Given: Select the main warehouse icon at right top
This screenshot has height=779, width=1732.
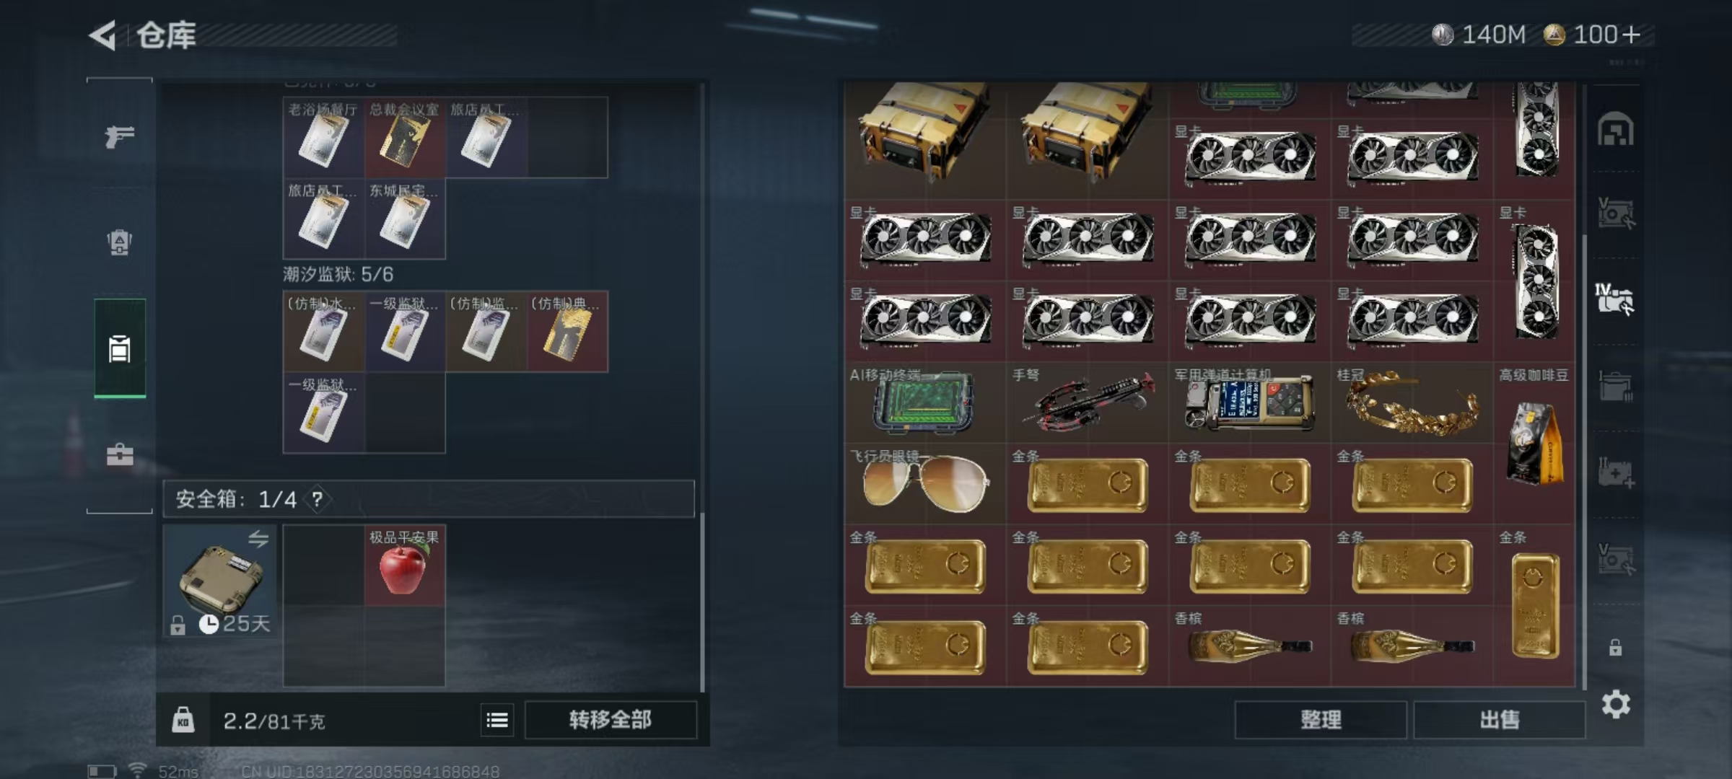Looking at the screenshot, I should [x=1616, y=130].
